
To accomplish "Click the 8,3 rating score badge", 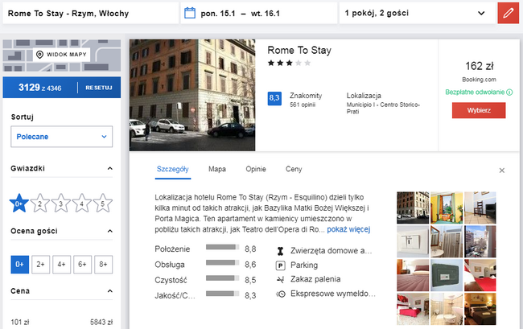I will 274,98.
